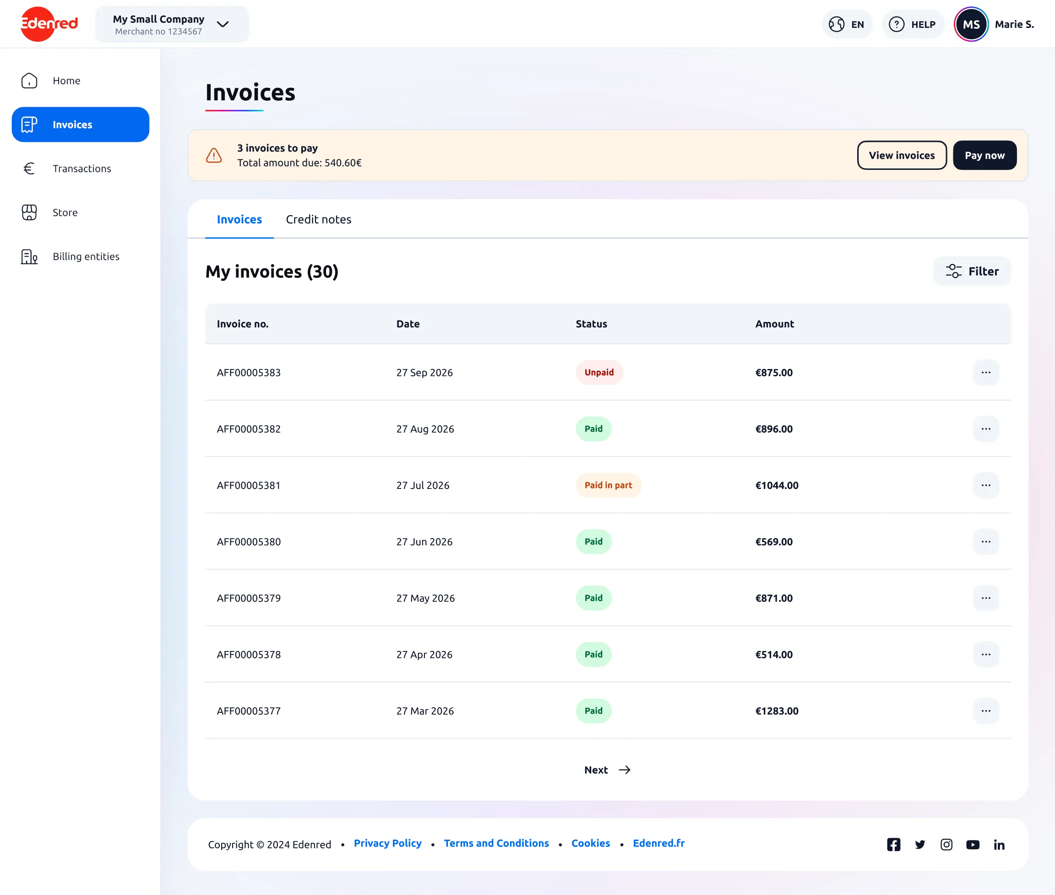
Task: Click the HELP button
Action: [913, 24]
